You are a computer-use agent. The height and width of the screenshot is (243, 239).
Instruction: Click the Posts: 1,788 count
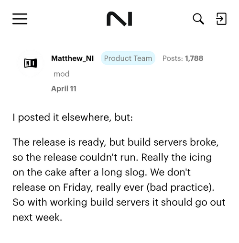click(183, 58)
